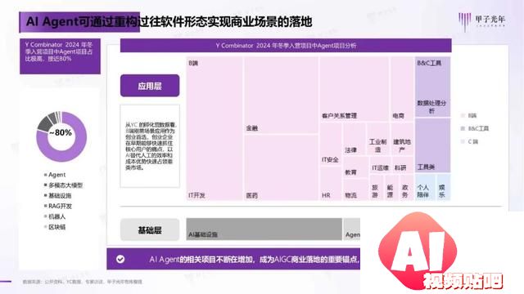
Task: Click the 科研 treemap cell
Action: (403, 165)
